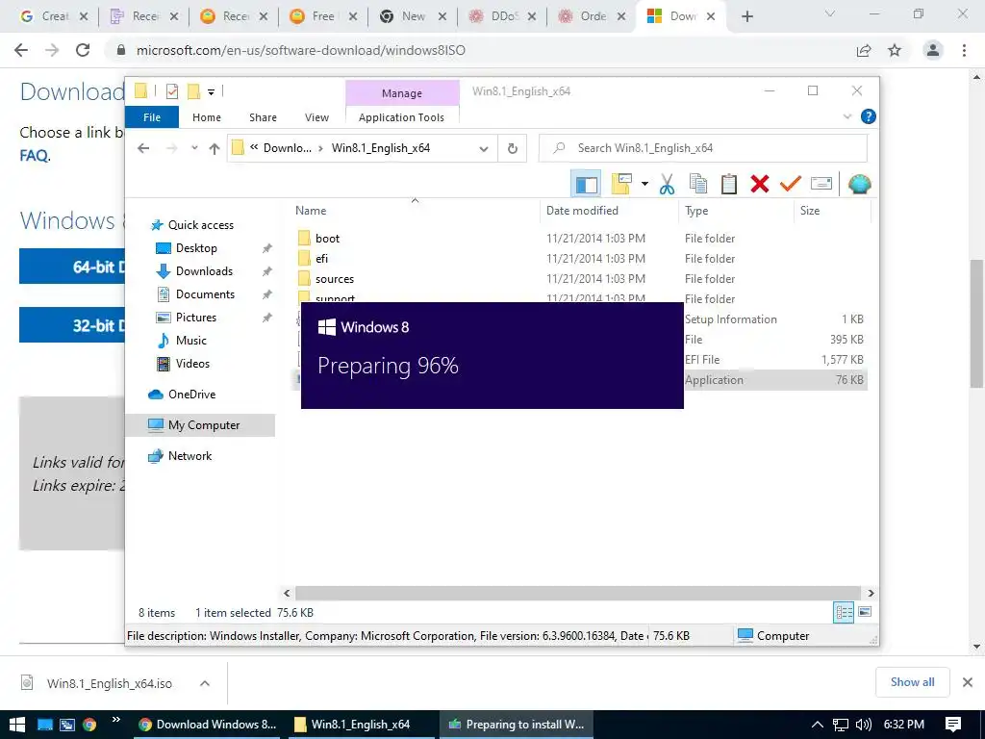Click Show all downloads button

pyautogui.click(x=912, y=682)
